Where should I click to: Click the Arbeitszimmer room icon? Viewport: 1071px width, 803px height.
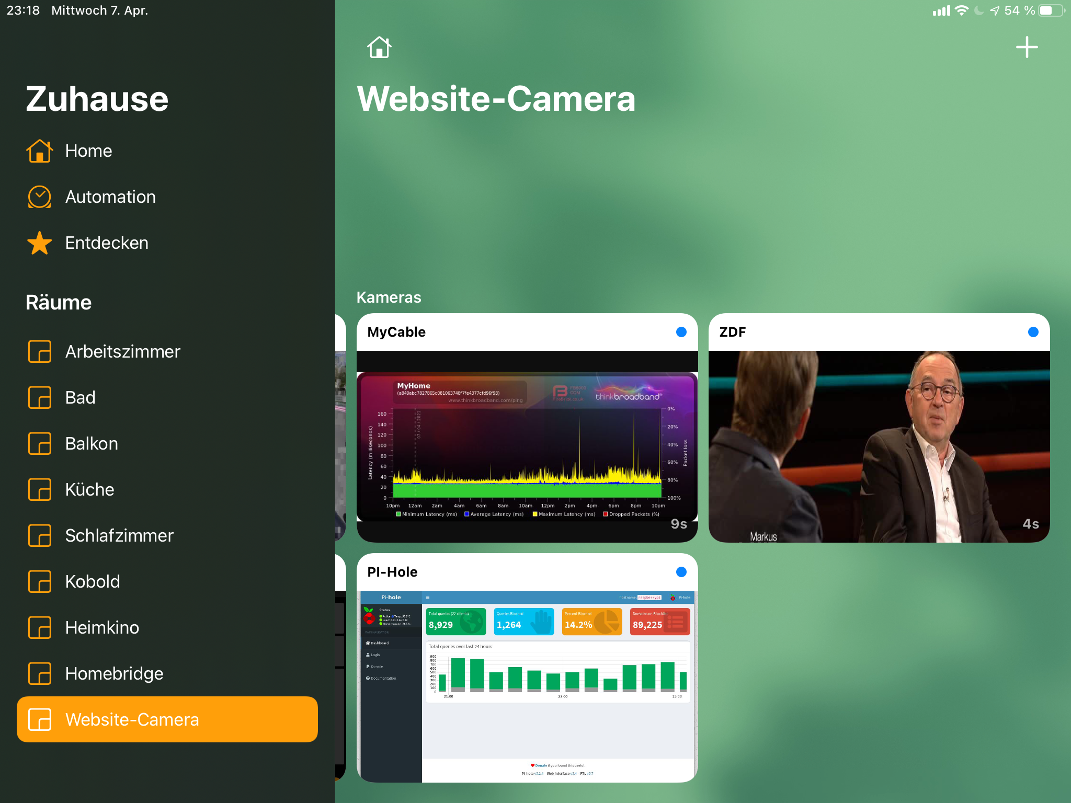coord(39,352)
